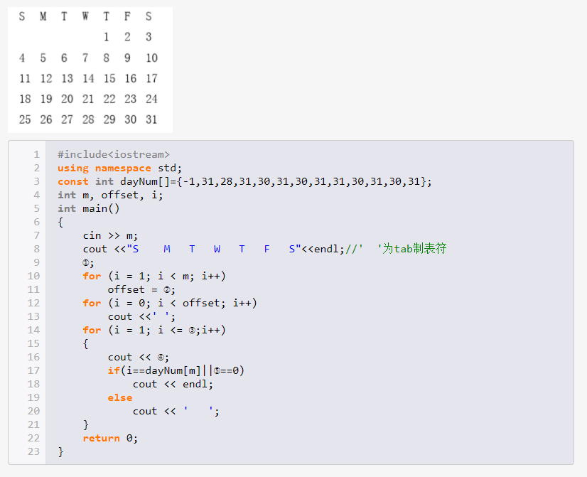Screen dimensions: 587x477
Task: Click the 'const int dayNum[]' declaration line
Action: tap(244, 181)
